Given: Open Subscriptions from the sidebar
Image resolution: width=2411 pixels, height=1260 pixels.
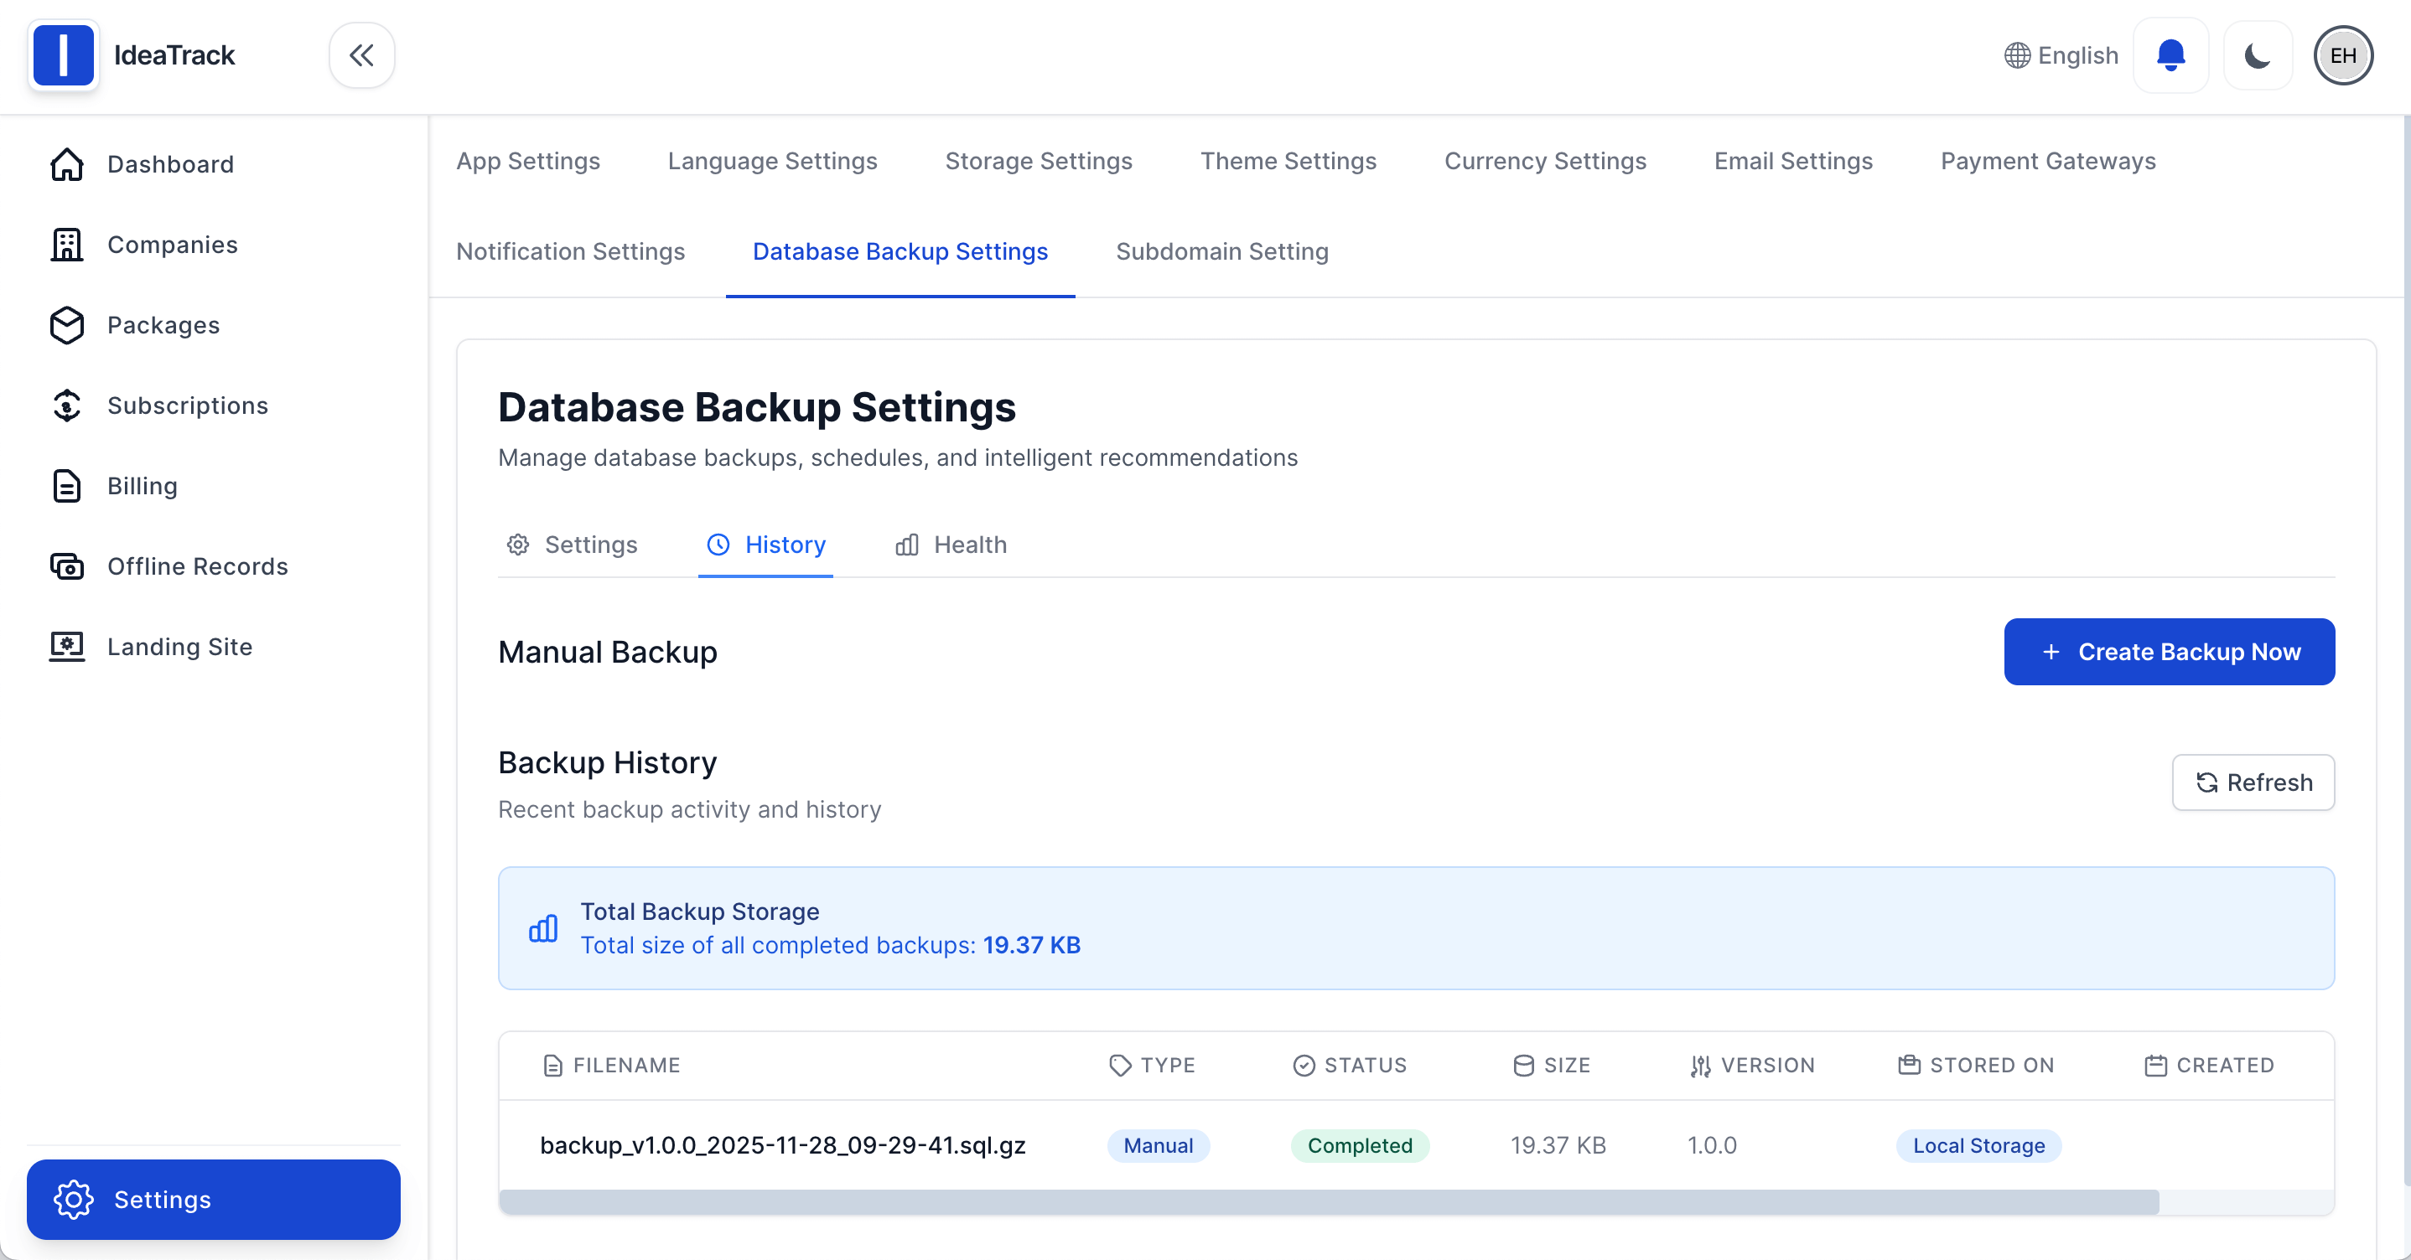Looking at the screenshot, I should point(187,406).
